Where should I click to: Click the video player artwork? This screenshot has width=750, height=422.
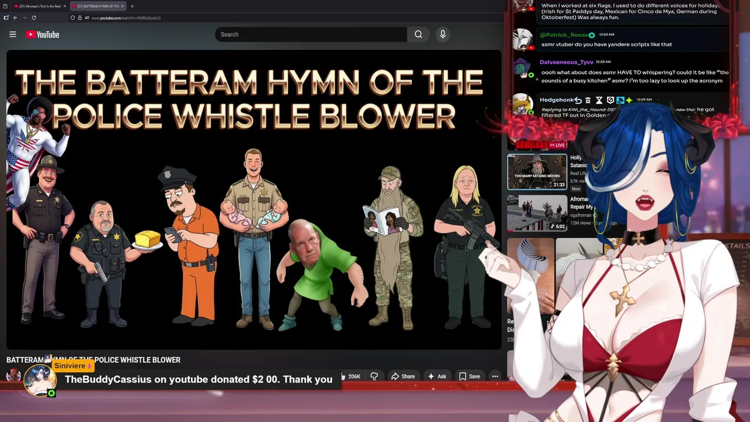click(254, 200)
